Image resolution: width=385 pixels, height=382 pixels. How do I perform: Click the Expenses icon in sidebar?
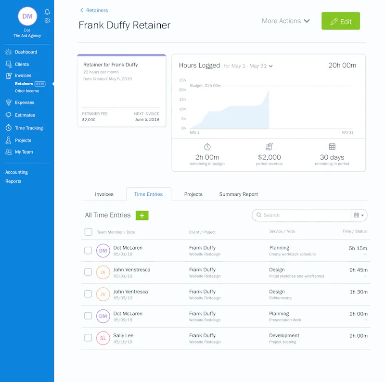9,102
